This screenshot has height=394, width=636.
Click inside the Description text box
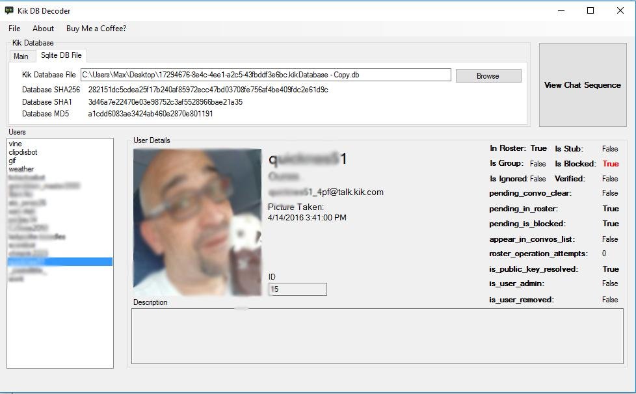click(x=377, y=336)
